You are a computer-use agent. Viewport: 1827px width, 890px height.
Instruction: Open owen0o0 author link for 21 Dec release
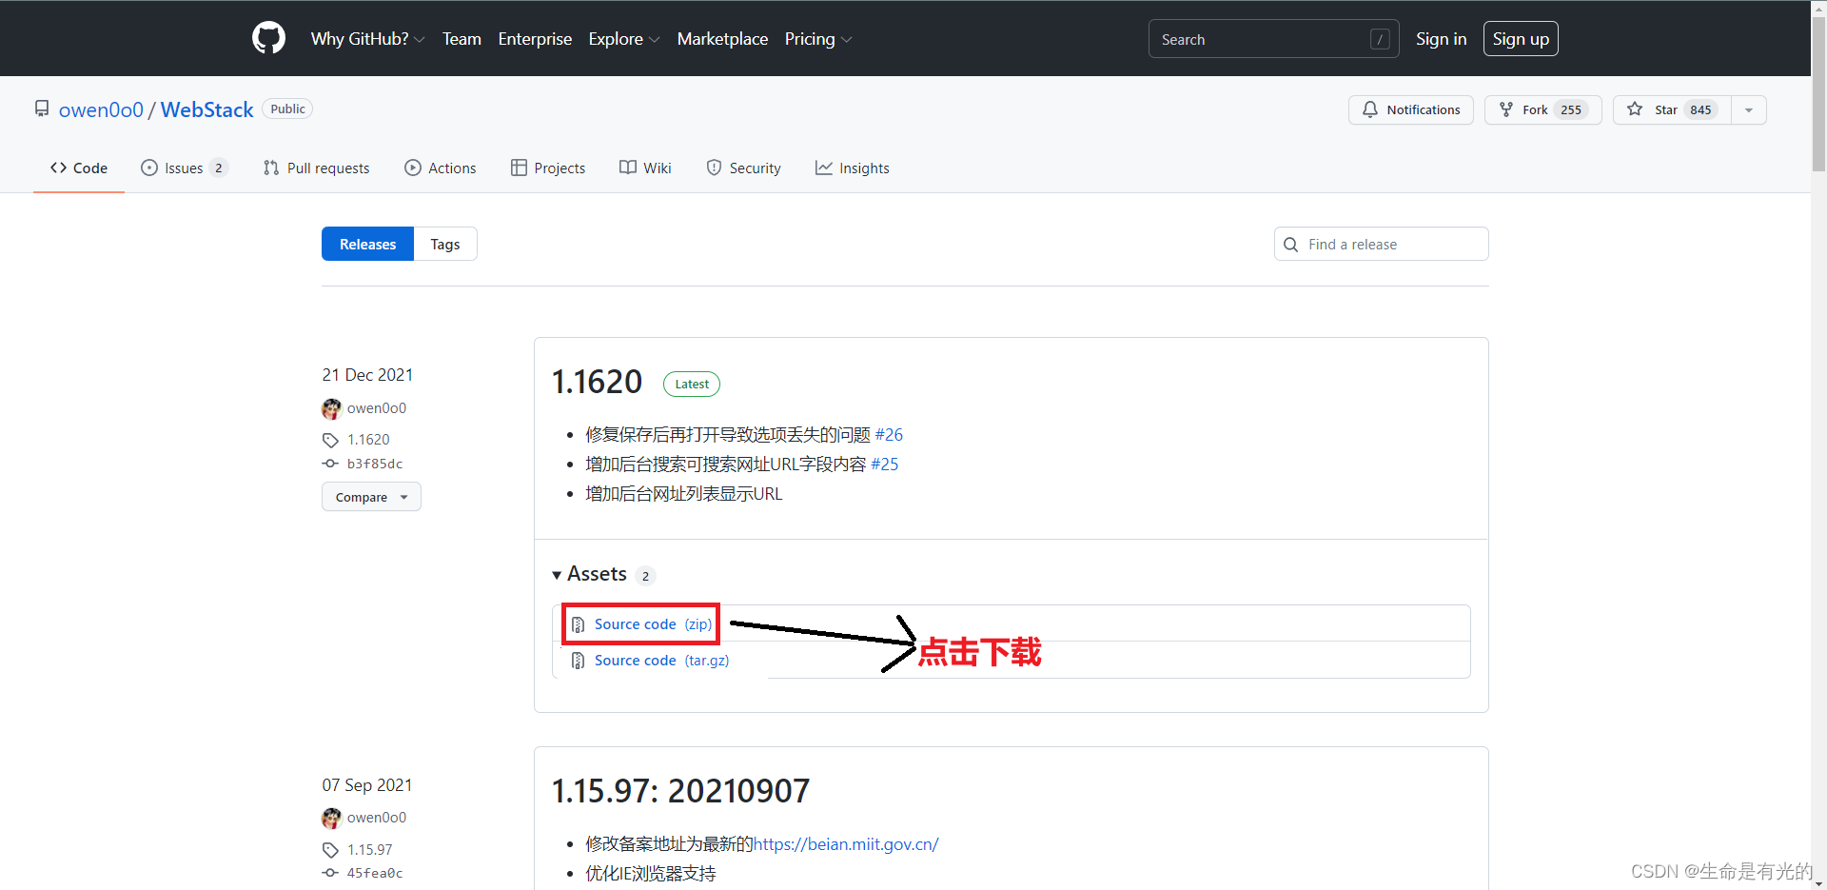coord(377,408)
